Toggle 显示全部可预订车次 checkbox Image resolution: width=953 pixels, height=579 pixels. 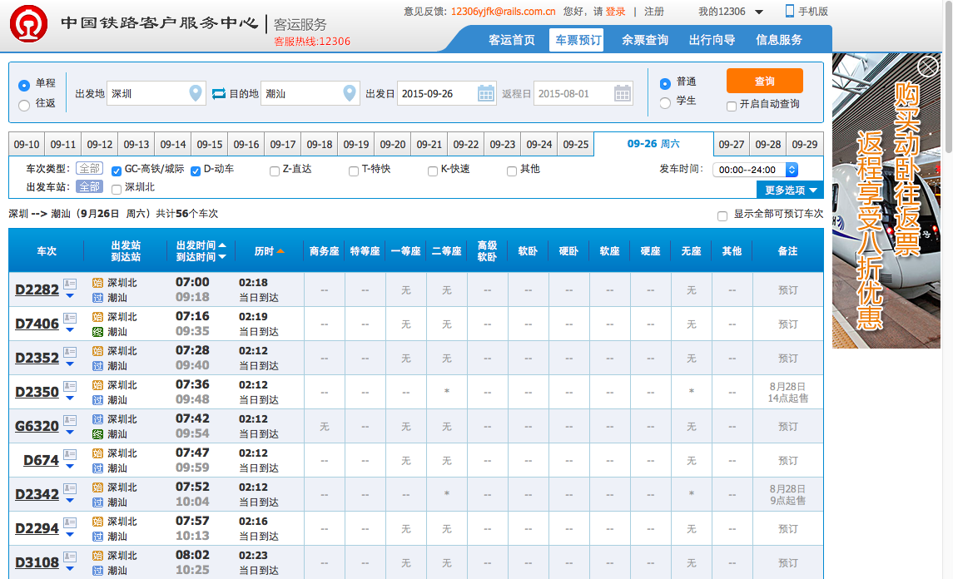click(x=722, y=216)
